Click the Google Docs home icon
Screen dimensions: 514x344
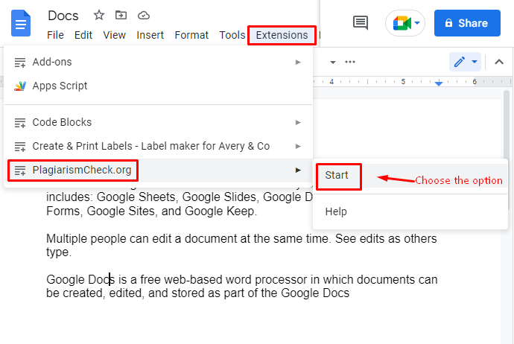pyautogui.click(x=21, y=23)
